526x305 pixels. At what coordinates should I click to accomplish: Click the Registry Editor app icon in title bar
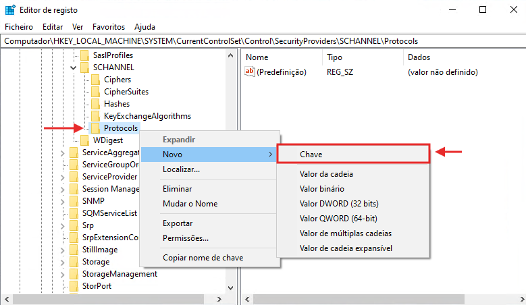tap(10, 9)
